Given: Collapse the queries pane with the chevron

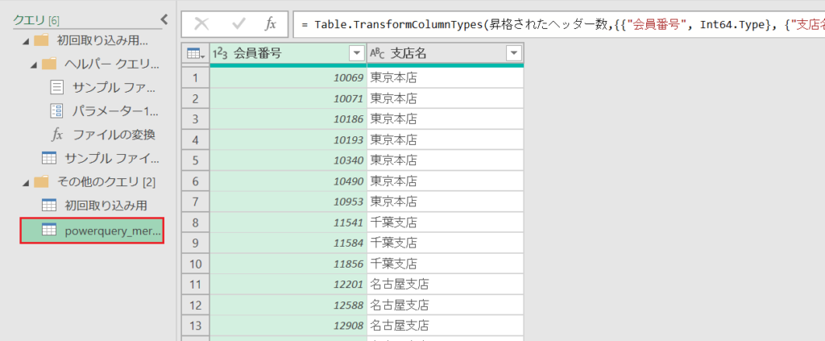Looking at the screenshot, I should pos(164,20).
